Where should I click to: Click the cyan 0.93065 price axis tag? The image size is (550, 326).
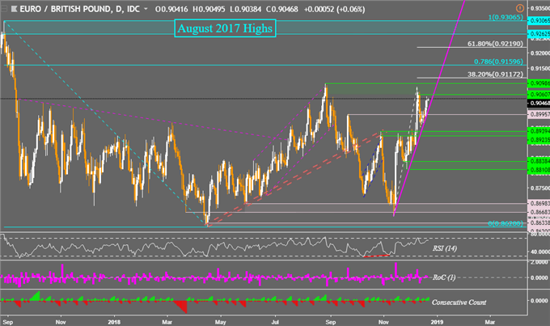[x=539, y=21]
